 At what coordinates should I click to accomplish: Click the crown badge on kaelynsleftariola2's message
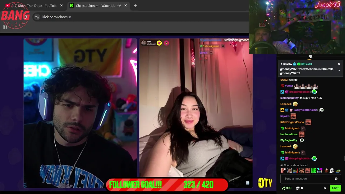coord(282,110)
